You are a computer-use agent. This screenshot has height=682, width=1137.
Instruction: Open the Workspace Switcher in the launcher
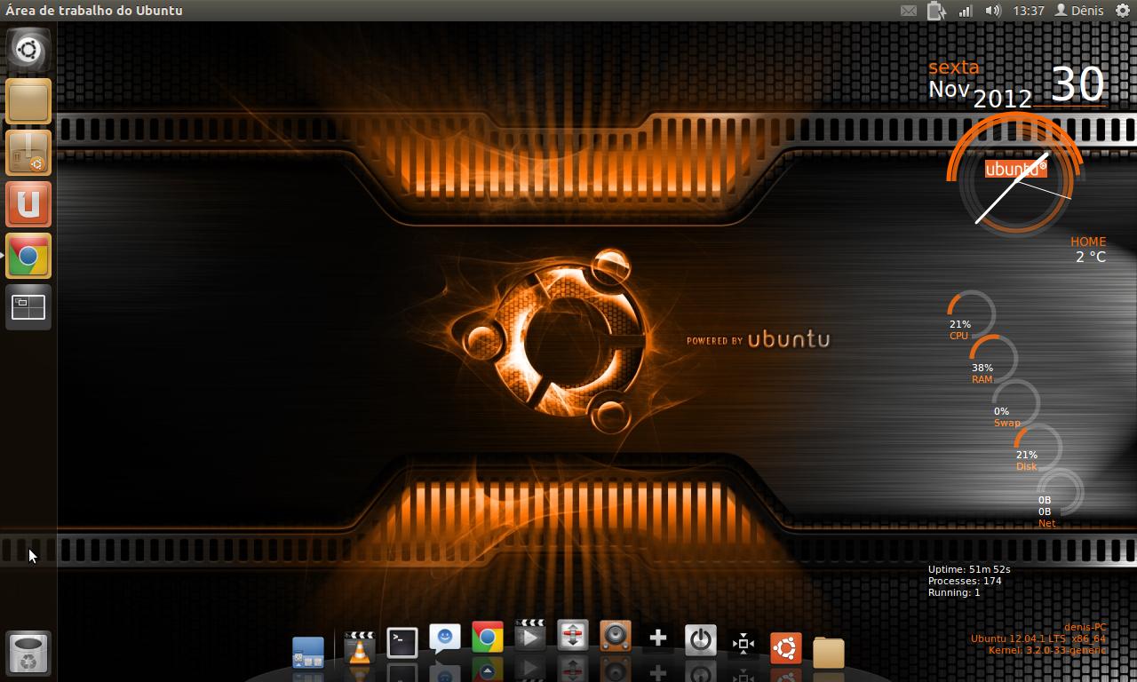(28, 307)
